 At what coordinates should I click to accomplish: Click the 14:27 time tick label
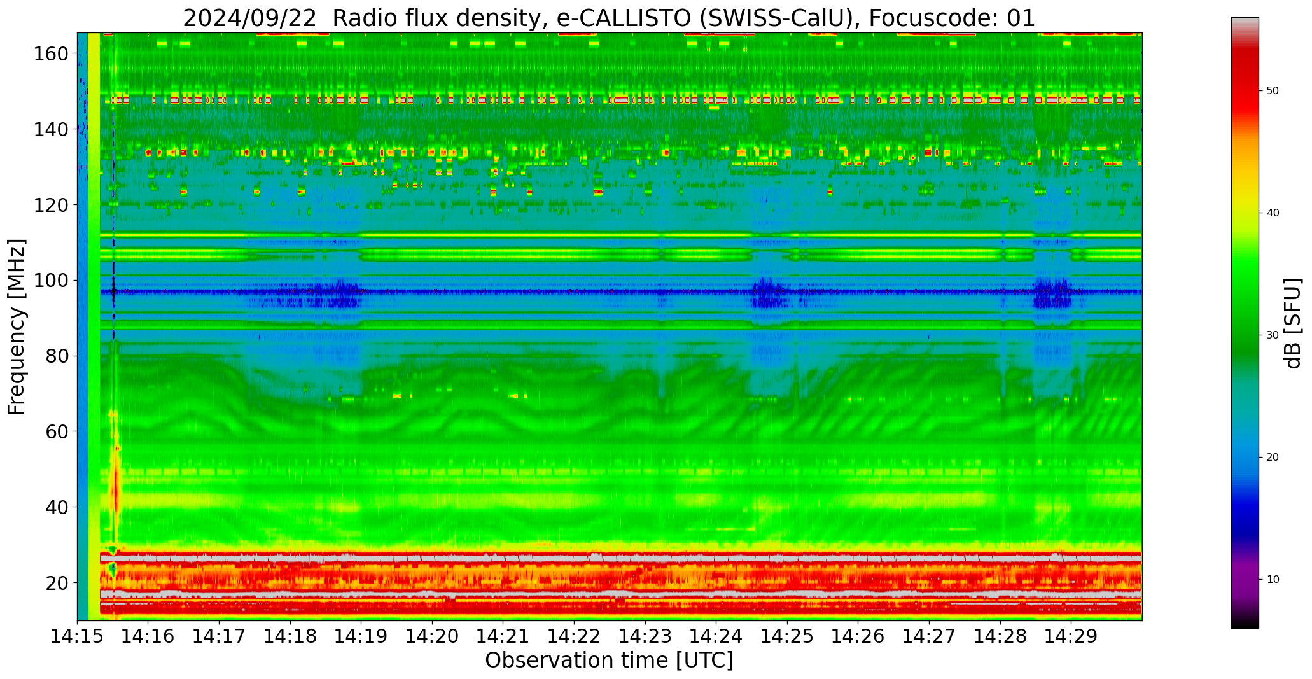pos(929,636)
